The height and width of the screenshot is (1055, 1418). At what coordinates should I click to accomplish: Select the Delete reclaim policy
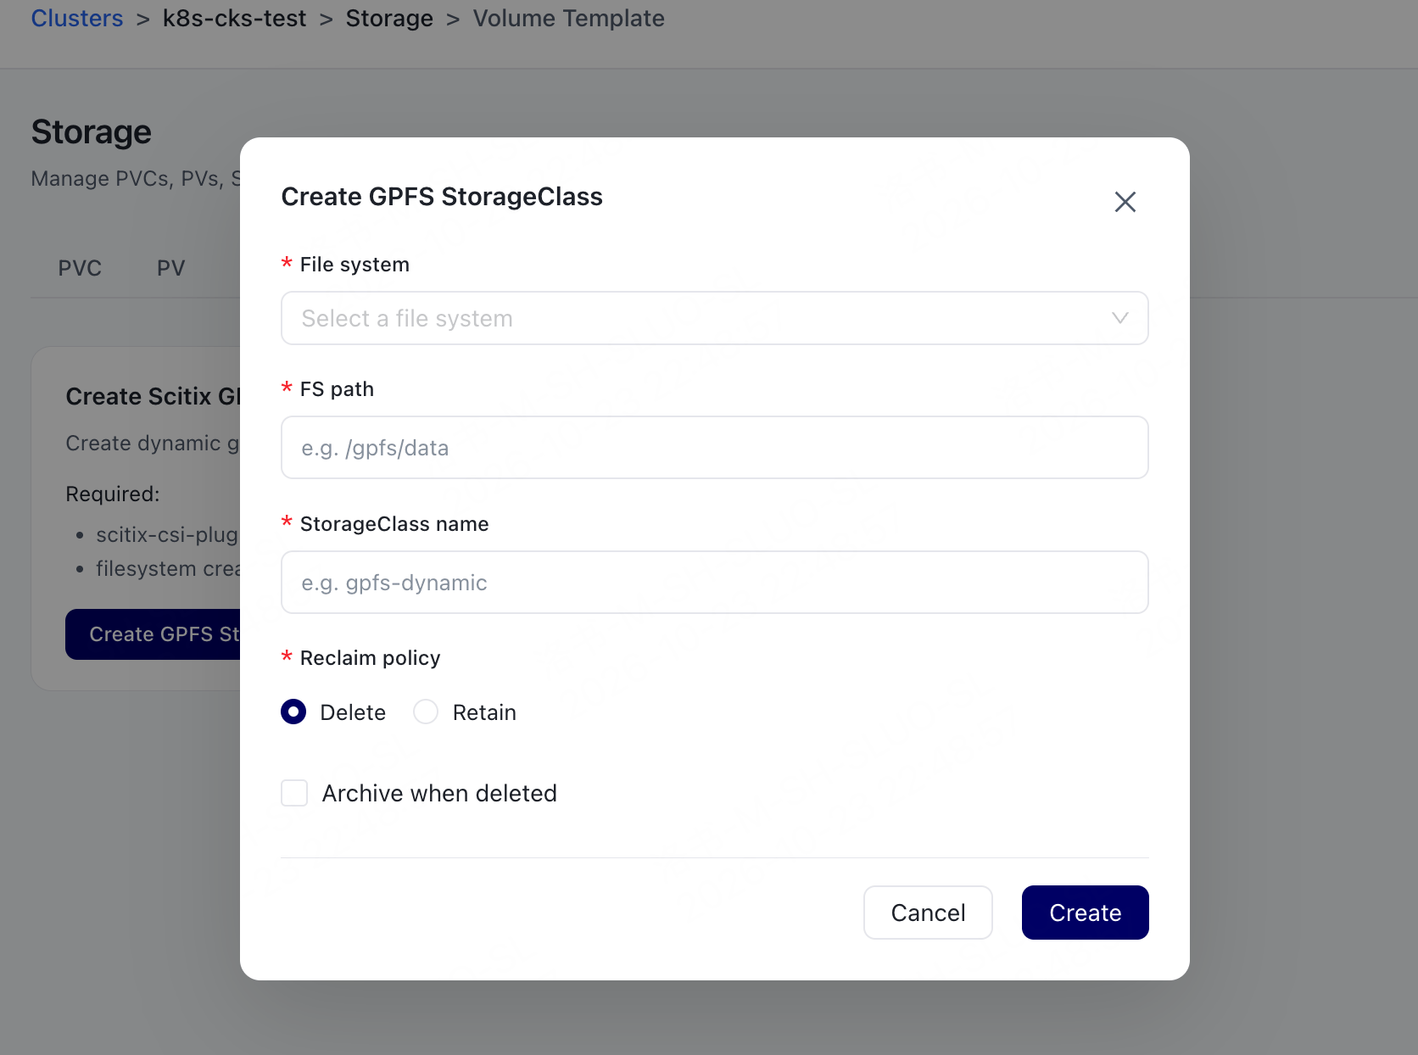pyautogui.click(x=293, y=712)
